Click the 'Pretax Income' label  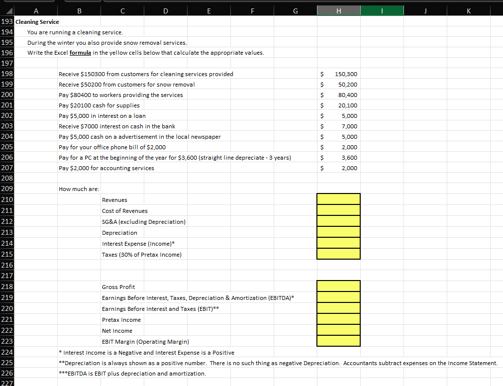121,320
